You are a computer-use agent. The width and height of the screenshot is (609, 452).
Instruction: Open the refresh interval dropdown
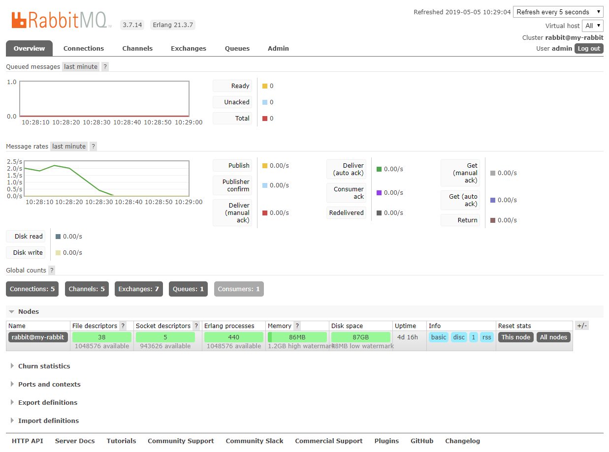click(x=558, y=12)
